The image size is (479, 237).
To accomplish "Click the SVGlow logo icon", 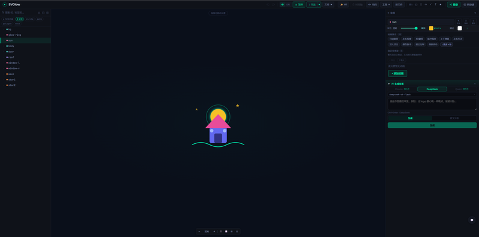I will point(5,5).
